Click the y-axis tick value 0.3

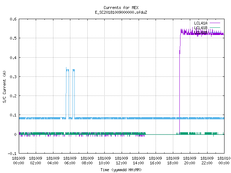click(x=13, y=77)
